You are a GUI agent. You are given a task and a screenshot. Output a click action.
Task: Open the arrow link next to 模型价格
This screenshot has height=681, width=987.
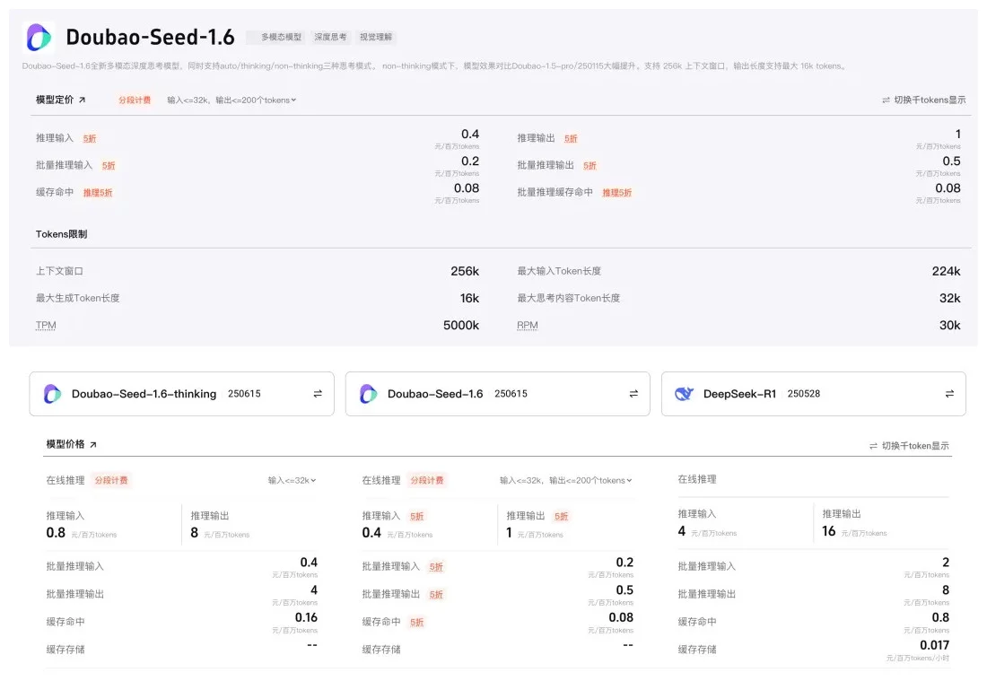[92, 444]
